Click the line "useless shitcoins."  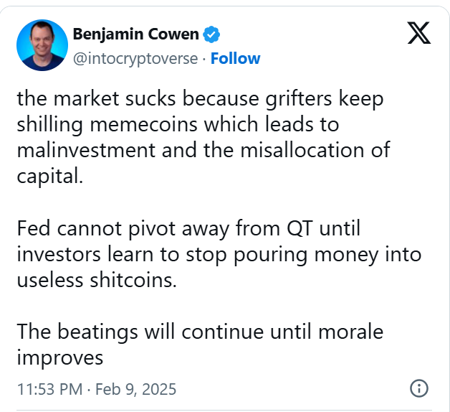(x=96, y=278)
